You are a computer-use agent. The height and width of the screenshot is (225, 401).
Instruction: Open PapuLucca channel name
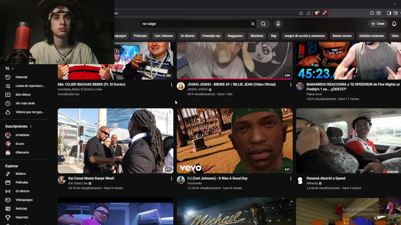pos(314,94)
